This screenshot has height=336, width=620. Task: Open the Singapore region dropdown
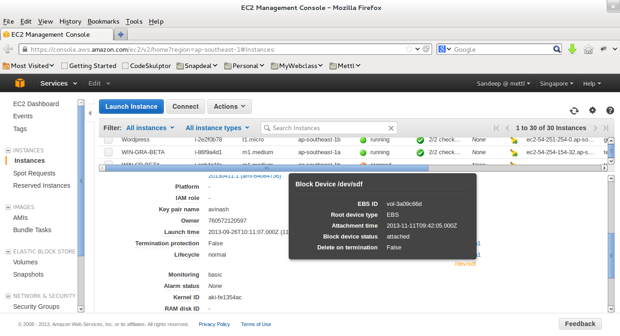tap(556, 83)
